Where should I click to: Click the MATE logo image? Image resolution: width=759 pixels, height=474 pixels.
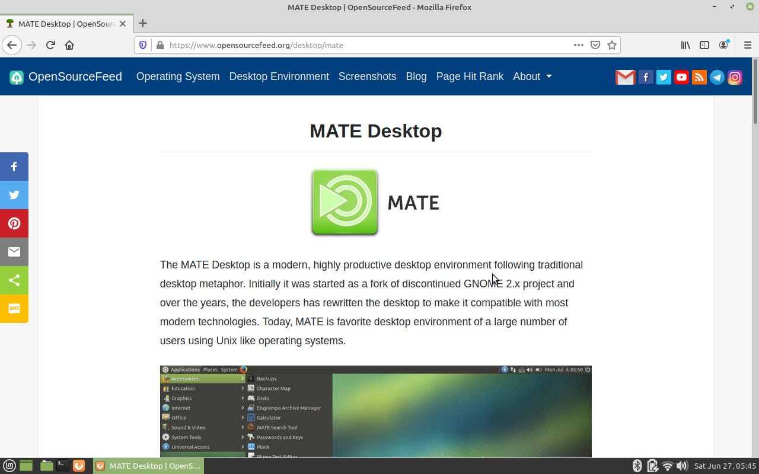pos(375,203)
